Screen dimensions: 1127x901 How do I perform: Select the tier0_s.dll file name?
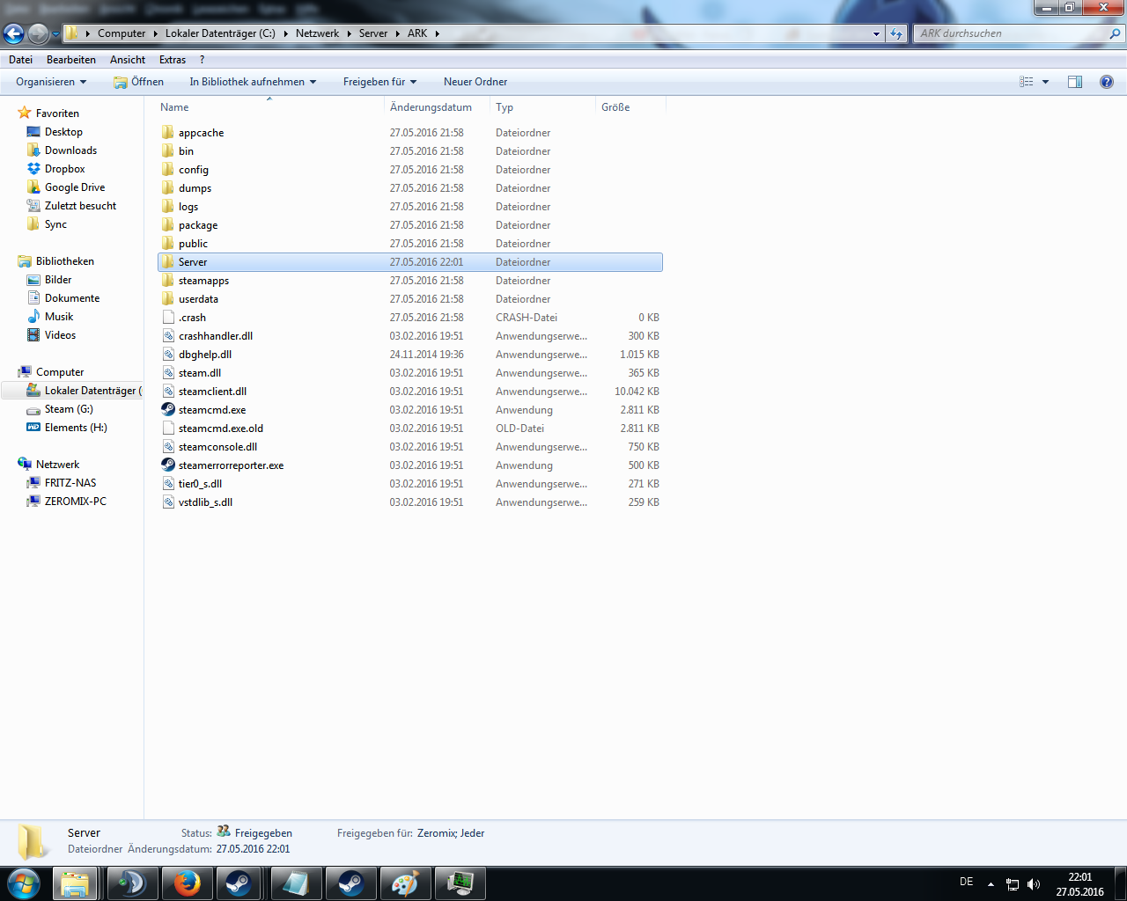click(x=200, y=484)
